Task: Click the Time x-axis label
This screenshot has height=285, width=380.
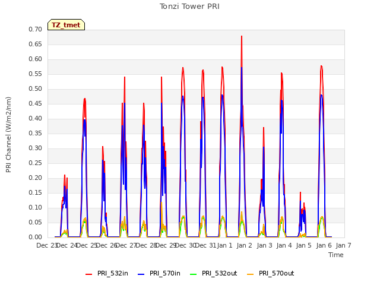Action: pyautogui.click(x=336, y=255)
